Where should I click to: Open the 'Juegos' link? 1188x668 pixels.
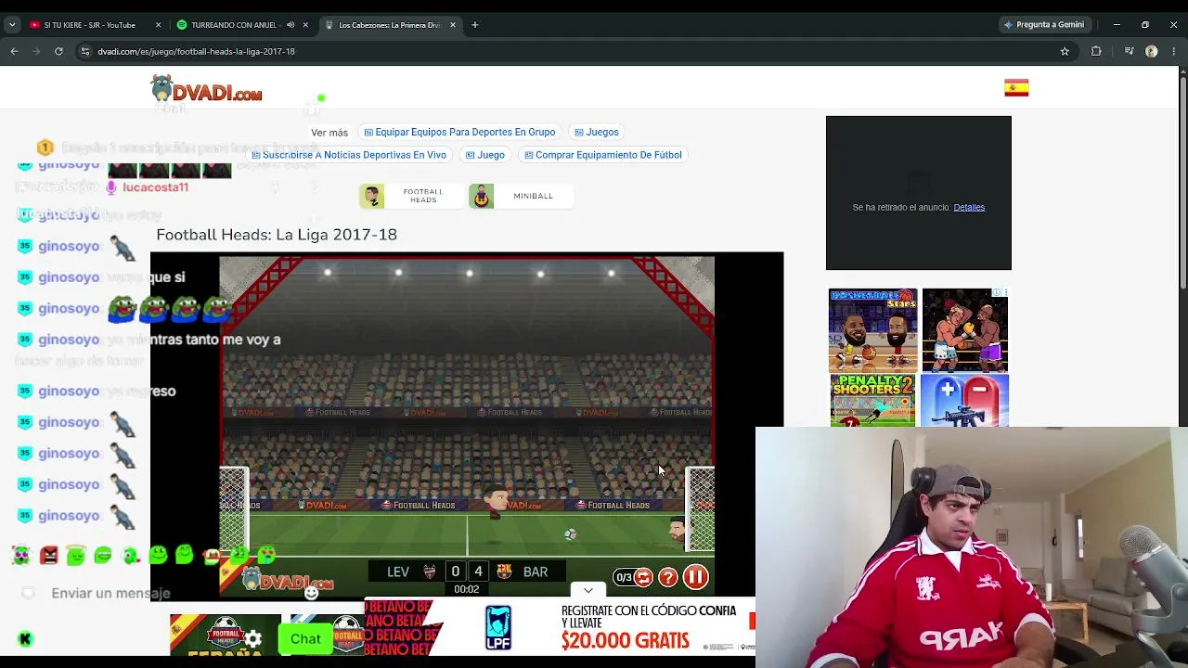pos(597,132)
